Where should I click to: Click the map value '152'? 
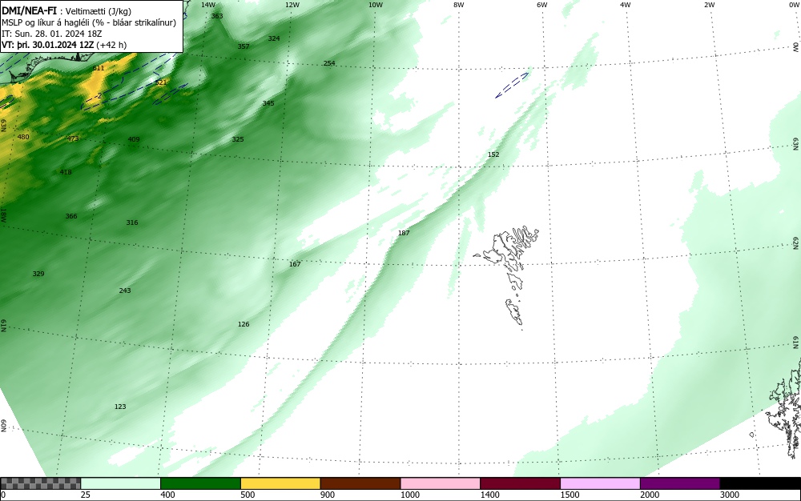tap(493, 154)
